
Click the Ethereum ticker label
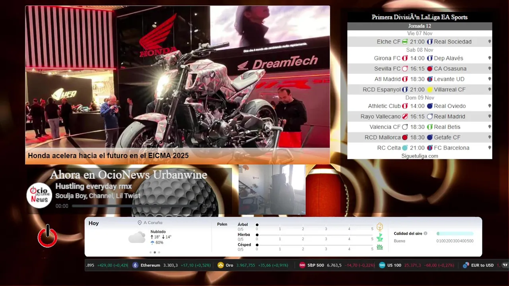pos(150,265)
